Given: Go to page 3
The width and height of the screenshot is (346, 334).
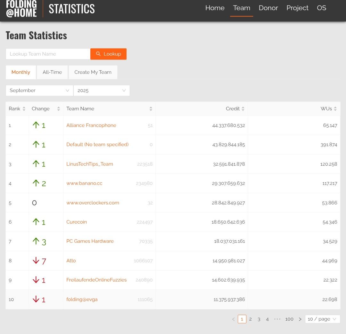Looking at the screenshot, I should pos(259,319).
